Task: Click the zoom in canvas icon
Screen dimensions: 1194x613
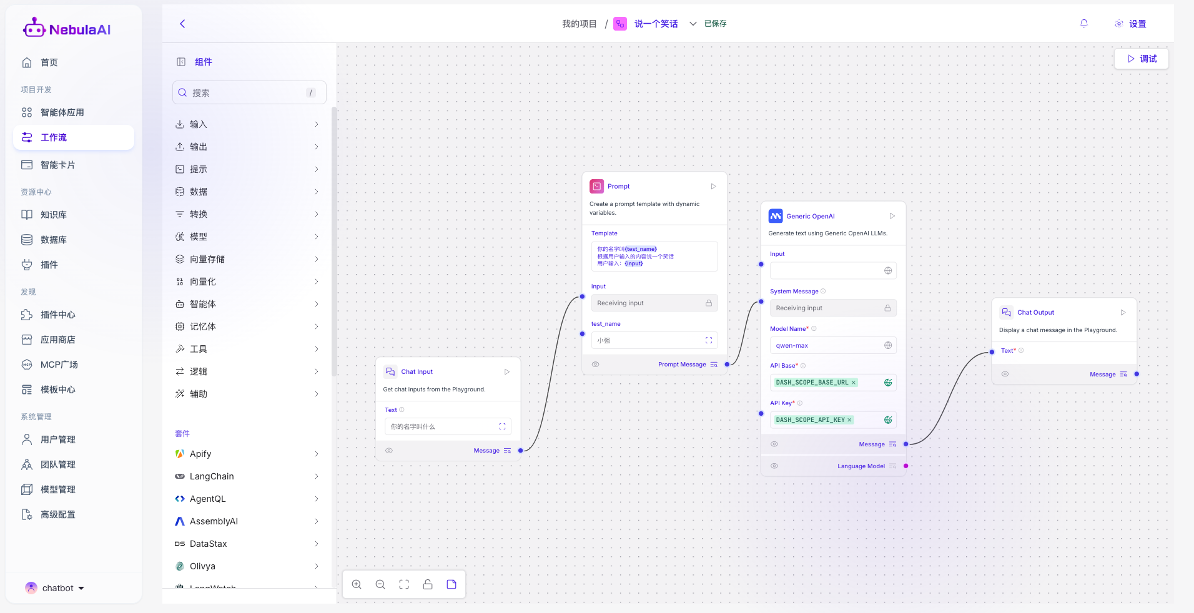Action: [357, 584]
